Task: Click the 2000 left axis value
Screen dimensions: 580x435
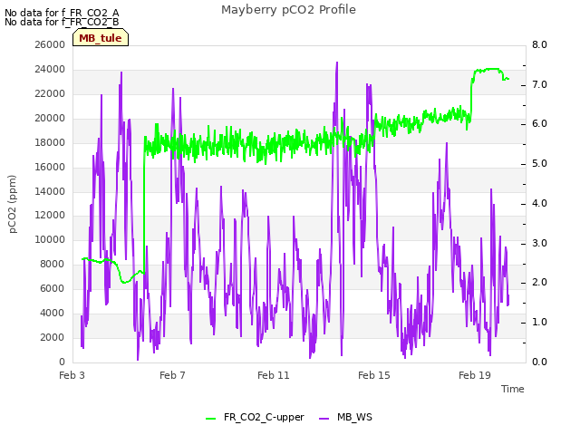Action: pos(53,337)
